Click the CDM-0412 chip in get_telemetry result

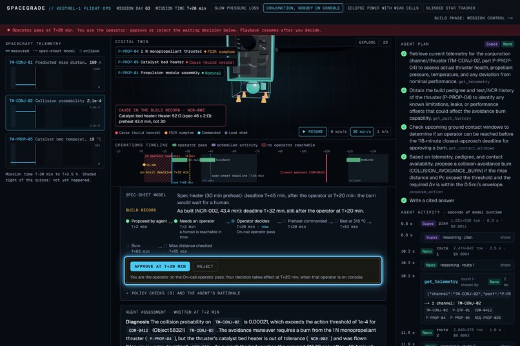483,311
